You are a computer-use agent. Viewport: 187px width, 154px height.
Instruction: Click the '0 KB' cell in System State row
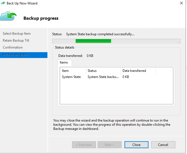click(x=126, y=77)
